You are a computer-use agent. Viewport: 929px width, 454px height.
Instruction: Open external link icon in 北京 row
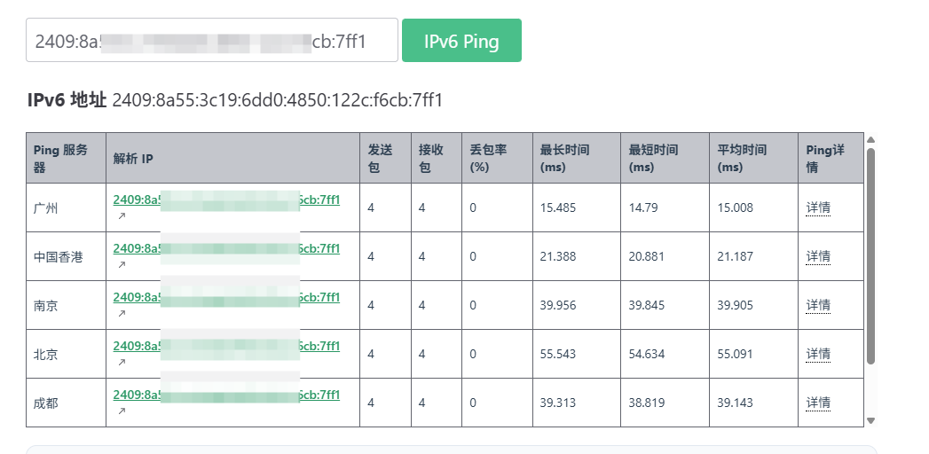[x=122, y=362]
